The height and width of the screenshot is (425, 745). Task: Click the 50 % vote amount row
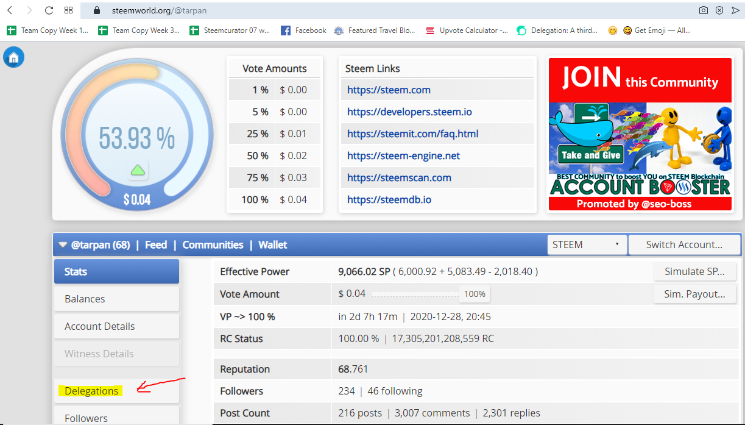tap(275, 155)
